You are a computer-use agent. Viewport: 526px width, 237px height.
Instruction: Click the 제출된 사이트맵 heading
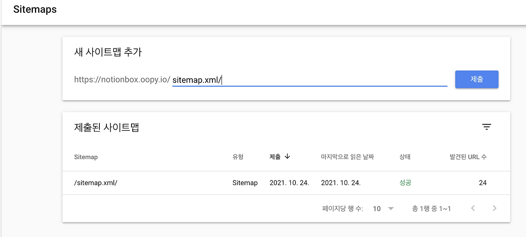(x=106, y=128)
